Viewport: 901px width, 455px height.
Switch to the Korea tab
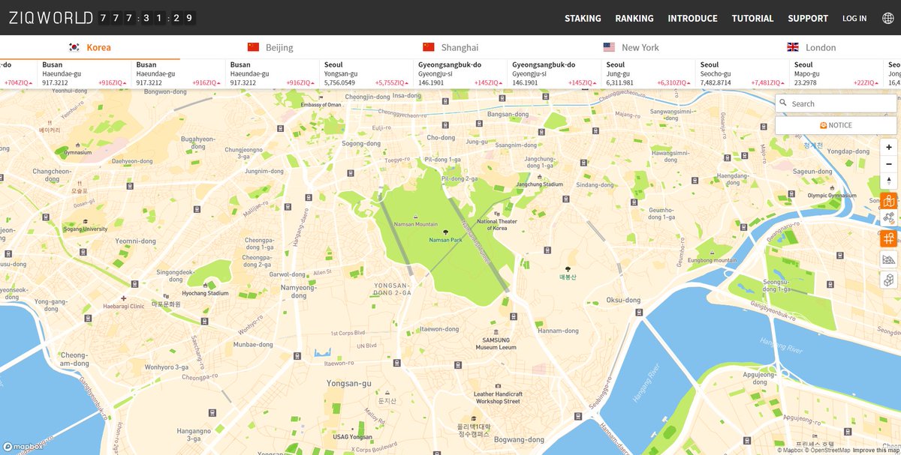(89, 47)
